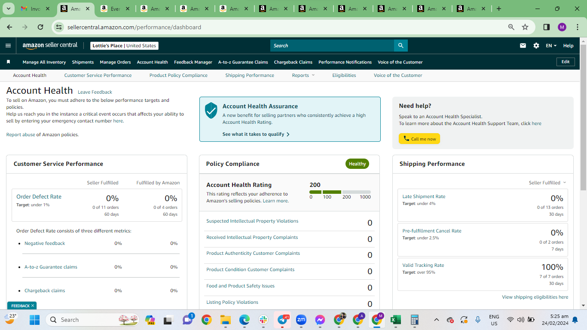Open the Help link in header
Viewport: 587px width, 330px height.
click(x=568, y=46)
